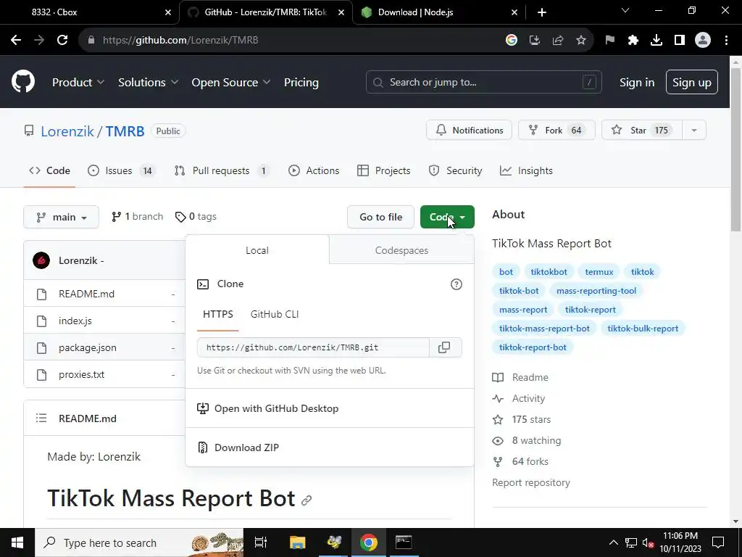Viewport: 742px width, 557px height.
Task: Click the Chrome back arrow
Action: (x=16, y=41)
